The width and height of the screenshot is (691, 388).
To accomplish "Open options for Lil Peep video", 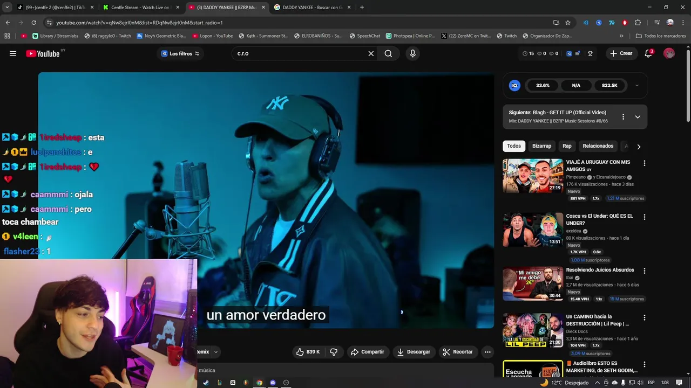I will click(x=644, y=317).
